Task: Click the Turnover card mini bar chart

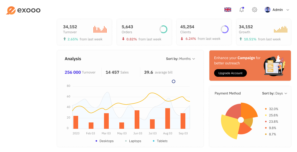Action: coord(100,29)
